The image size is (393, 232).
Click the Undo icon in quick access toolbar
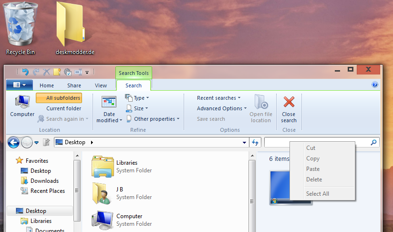pyautogui.click(x=25, y=72)
